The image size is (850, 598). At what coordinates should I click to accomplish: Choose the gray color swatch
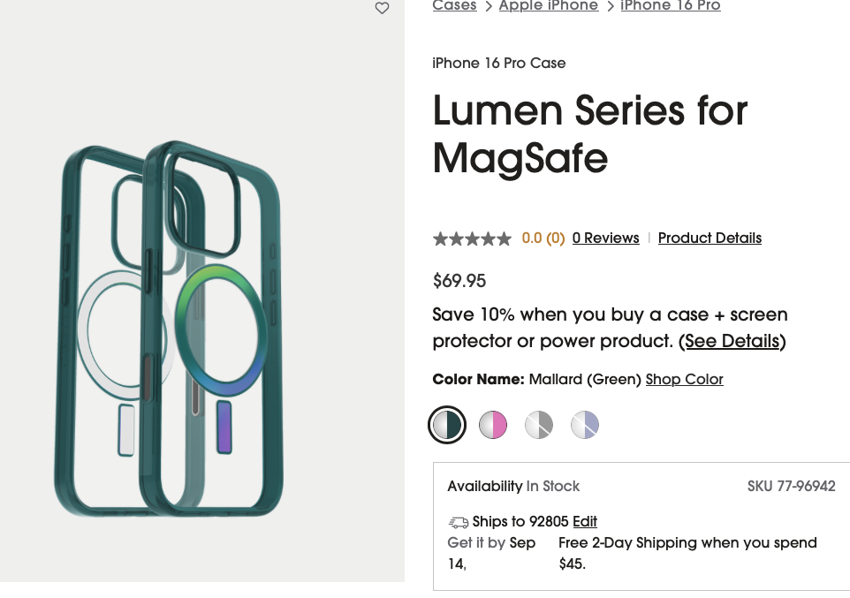(539, 425)
